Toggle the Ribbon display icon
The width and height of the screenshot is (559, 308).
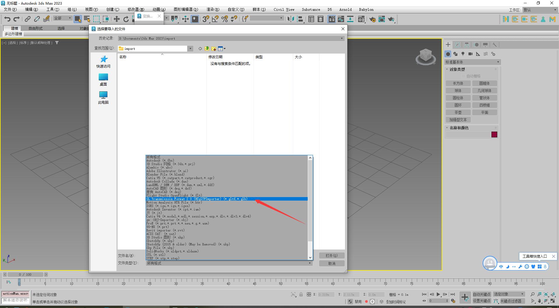332,19
